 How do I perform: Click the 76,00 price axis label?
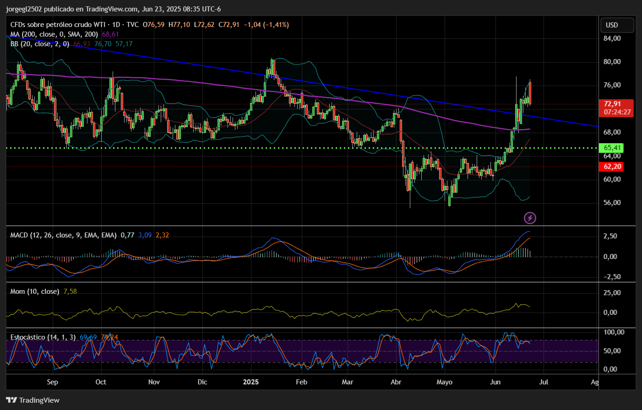[x=612, y=85]
